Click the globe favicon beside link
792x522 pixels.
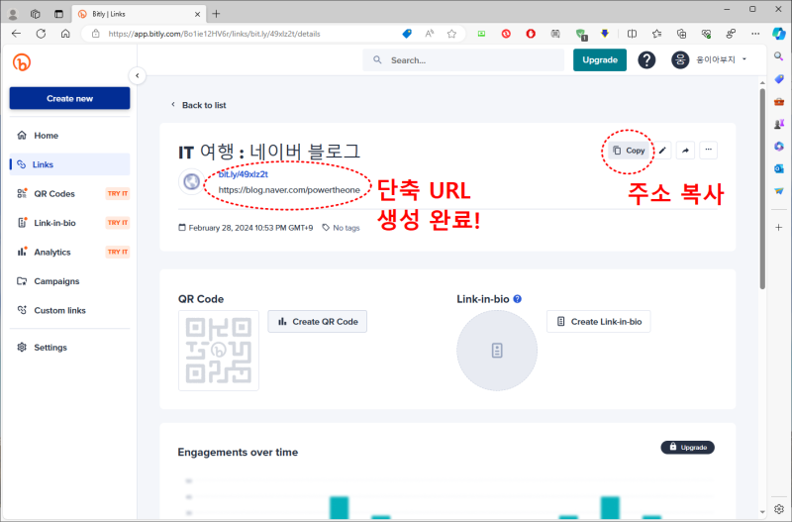pyautogui.click(x=191, y=181)
